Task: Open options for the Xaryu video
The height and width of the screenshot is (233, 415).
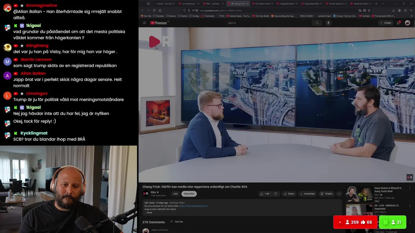Action: pyautogui.click(x=409, y=188)
